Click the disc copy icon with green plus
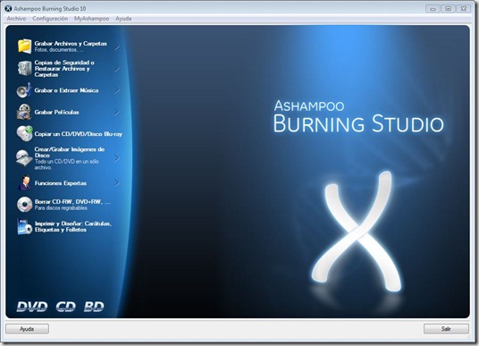The image size is (479, 346). click(x=24, y=133)
